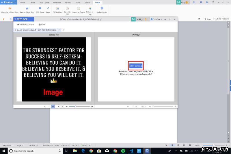Open Spotify from the Windows taskbar
231x154 pixels.
(123, 151)
